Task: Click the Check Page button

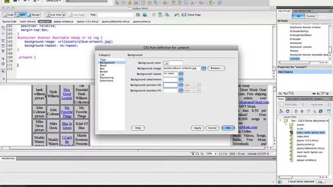Action: (x=191, y=15)
